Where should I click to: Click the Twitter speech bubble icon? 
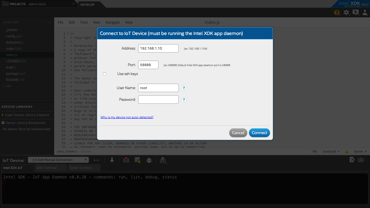[x=356, y=12]
